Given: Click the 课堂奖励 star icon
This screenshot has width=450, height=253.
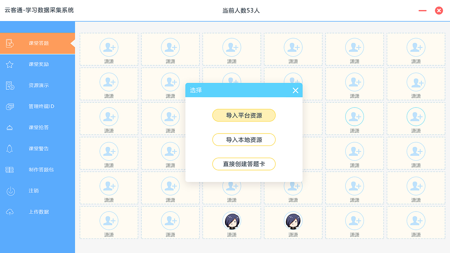Looking at the screenshot, I should coord(9,64).
